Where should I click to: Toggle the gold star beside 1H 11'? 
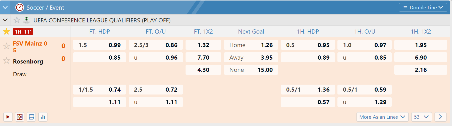point(7,32)
